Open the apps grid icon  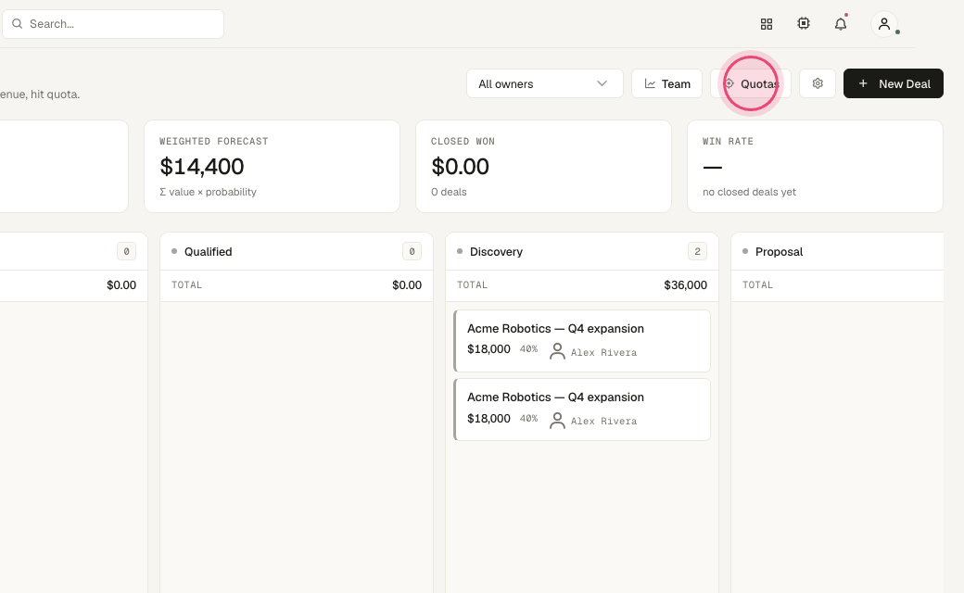click(766, 24)
